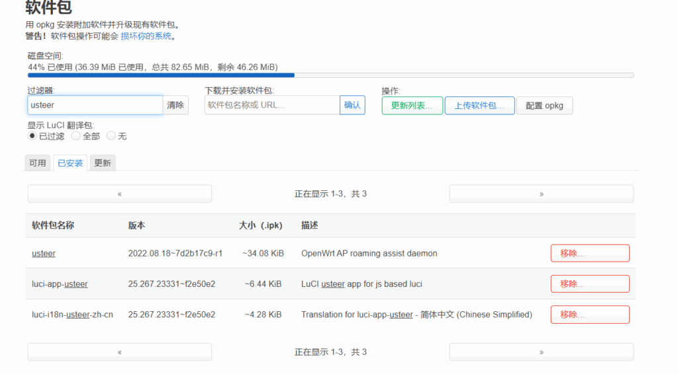
Task: Click the disk space usage bar
Action: (330, 75)
